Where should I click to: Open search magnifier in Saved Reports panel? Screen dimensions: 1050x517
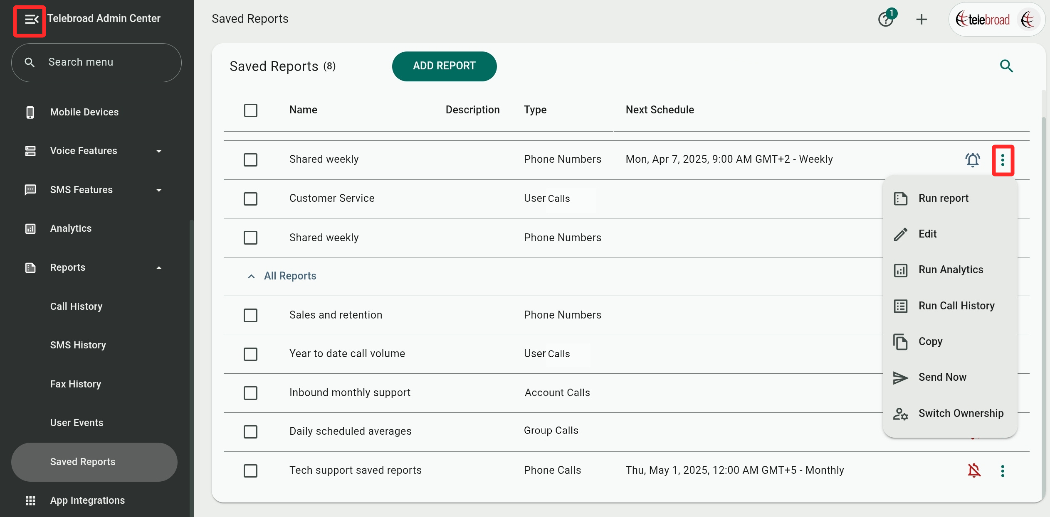pos(1006,66)
